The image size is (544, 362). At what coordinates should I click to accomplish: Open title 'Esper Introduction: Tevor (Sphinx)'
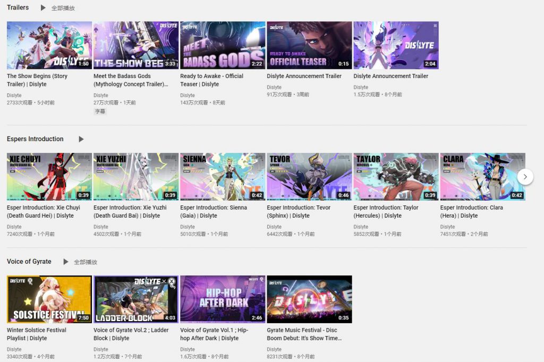299,211
